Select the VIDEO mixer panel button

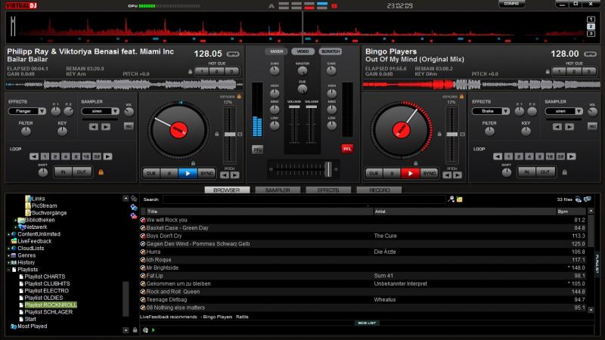(x=302, y=51)
